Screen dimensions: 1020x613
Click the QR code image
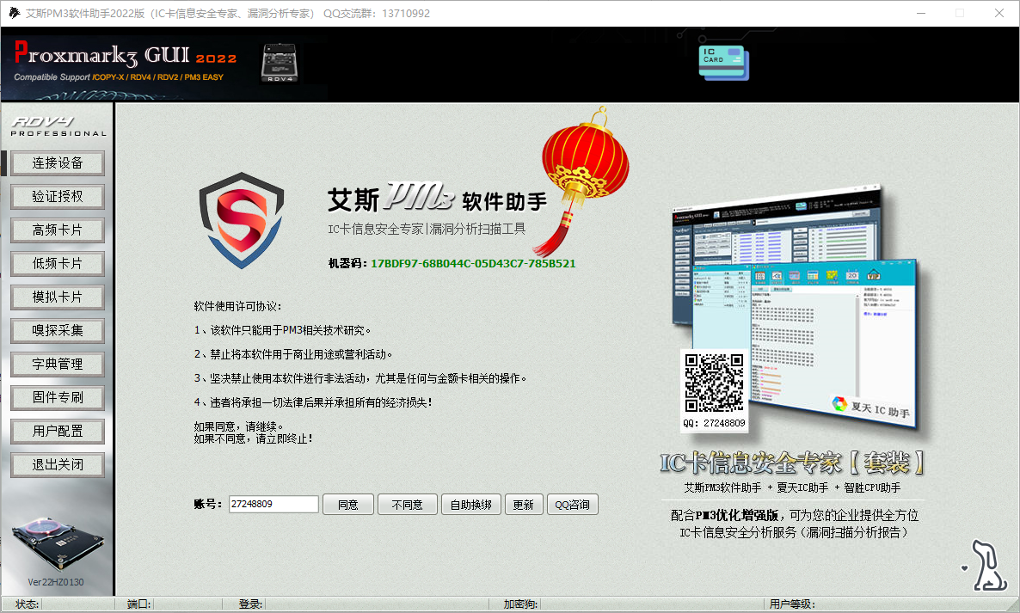tap(715, 383)
